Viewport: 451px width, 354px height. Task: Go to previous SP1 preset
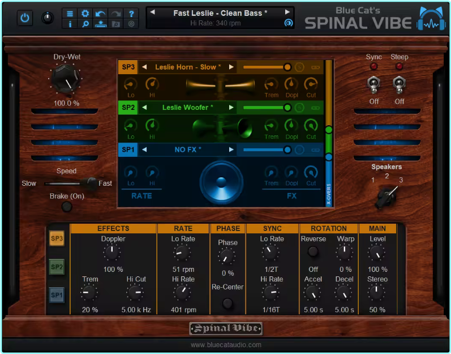click(x=144, y=150)
